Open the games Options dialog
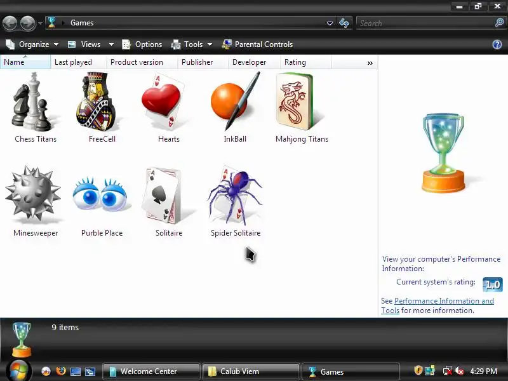 tap(142, 44)
